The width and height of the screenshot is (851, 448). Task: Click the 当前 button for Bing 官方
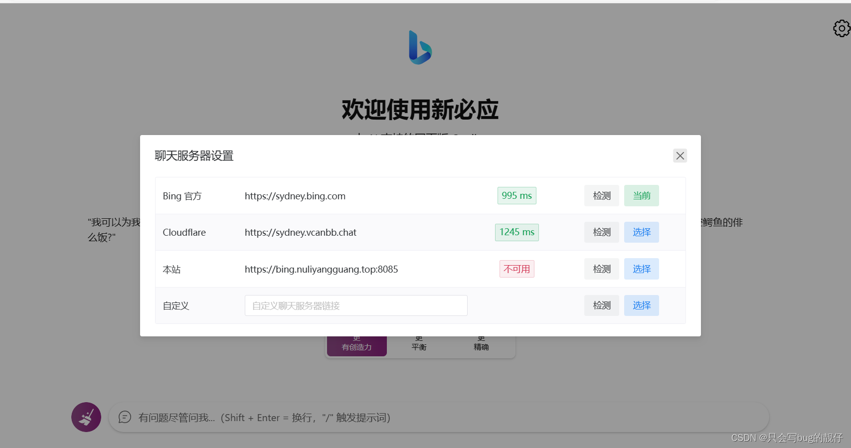coord(642,196)
